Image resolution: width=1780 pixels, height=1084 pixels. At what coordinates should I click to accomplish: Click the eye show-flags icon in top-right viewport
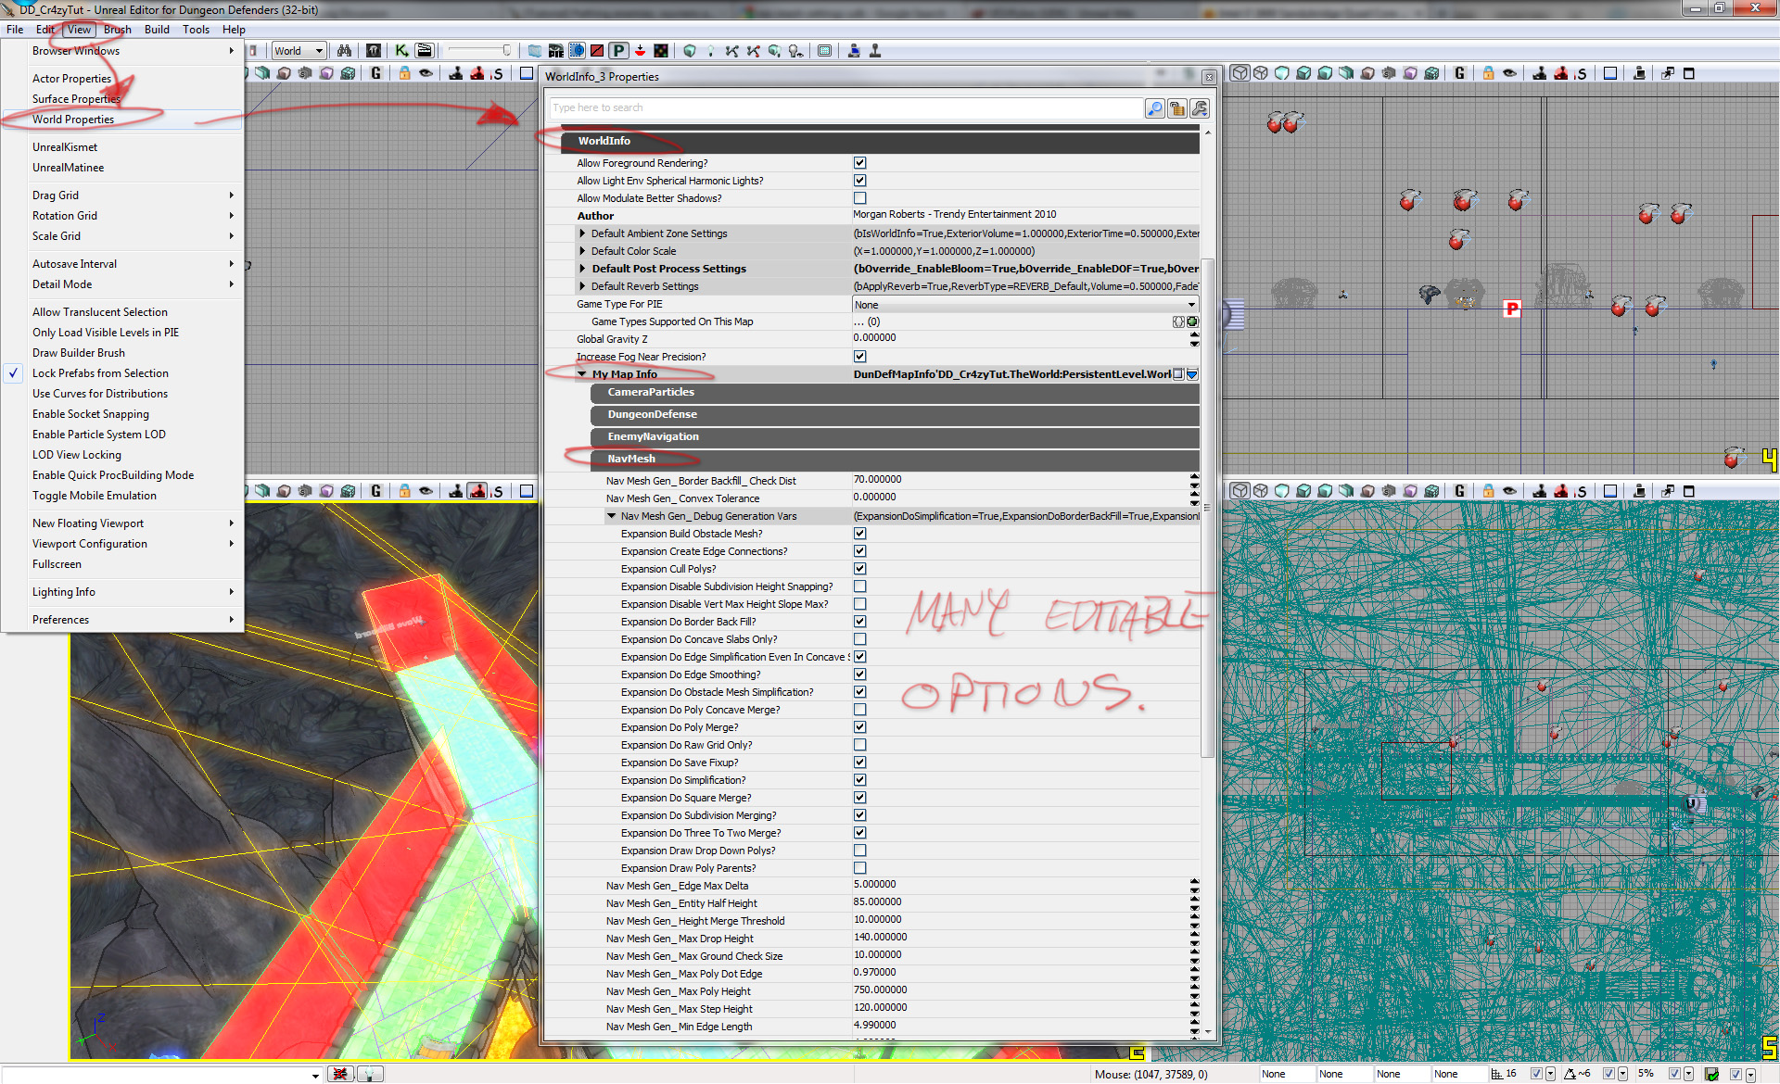[1509, 73]
